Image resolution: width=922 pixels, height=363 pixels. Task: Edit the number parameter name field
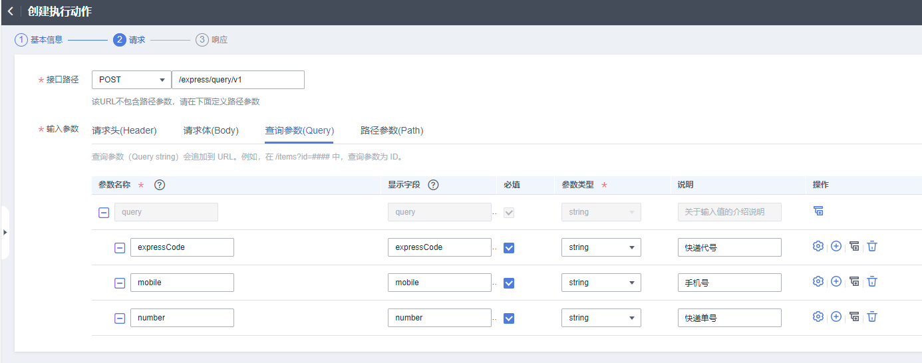click(182, 318)
